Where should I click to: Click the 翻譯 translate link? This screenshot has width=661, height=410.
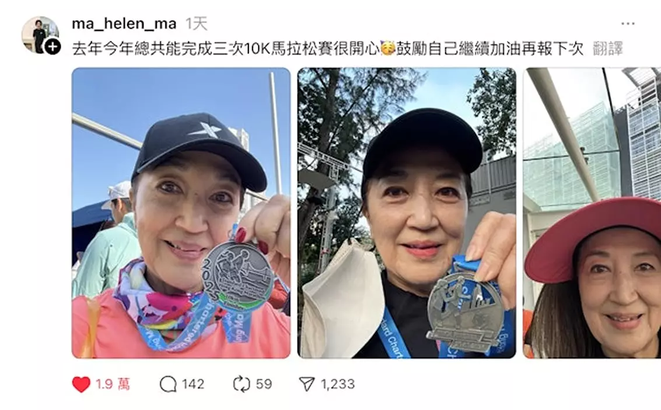pyautogui.click(x=607, y=49)
